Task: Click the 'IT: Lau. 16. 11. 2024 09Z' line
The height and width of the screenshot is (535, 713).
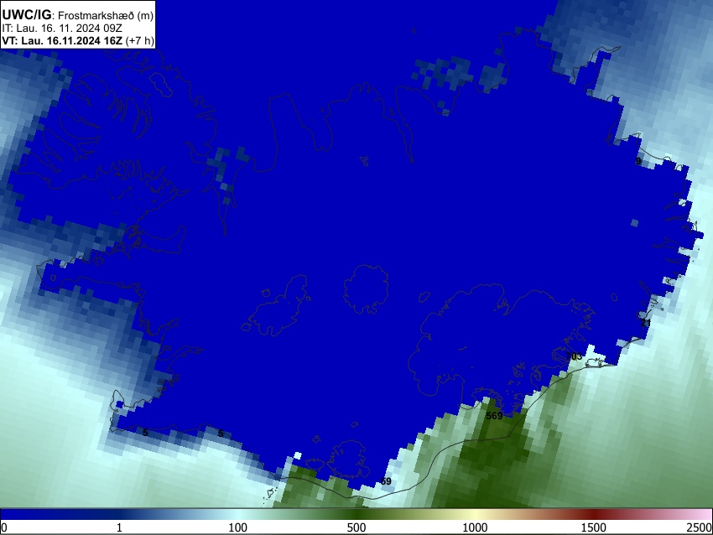Action: pos(62,29)
